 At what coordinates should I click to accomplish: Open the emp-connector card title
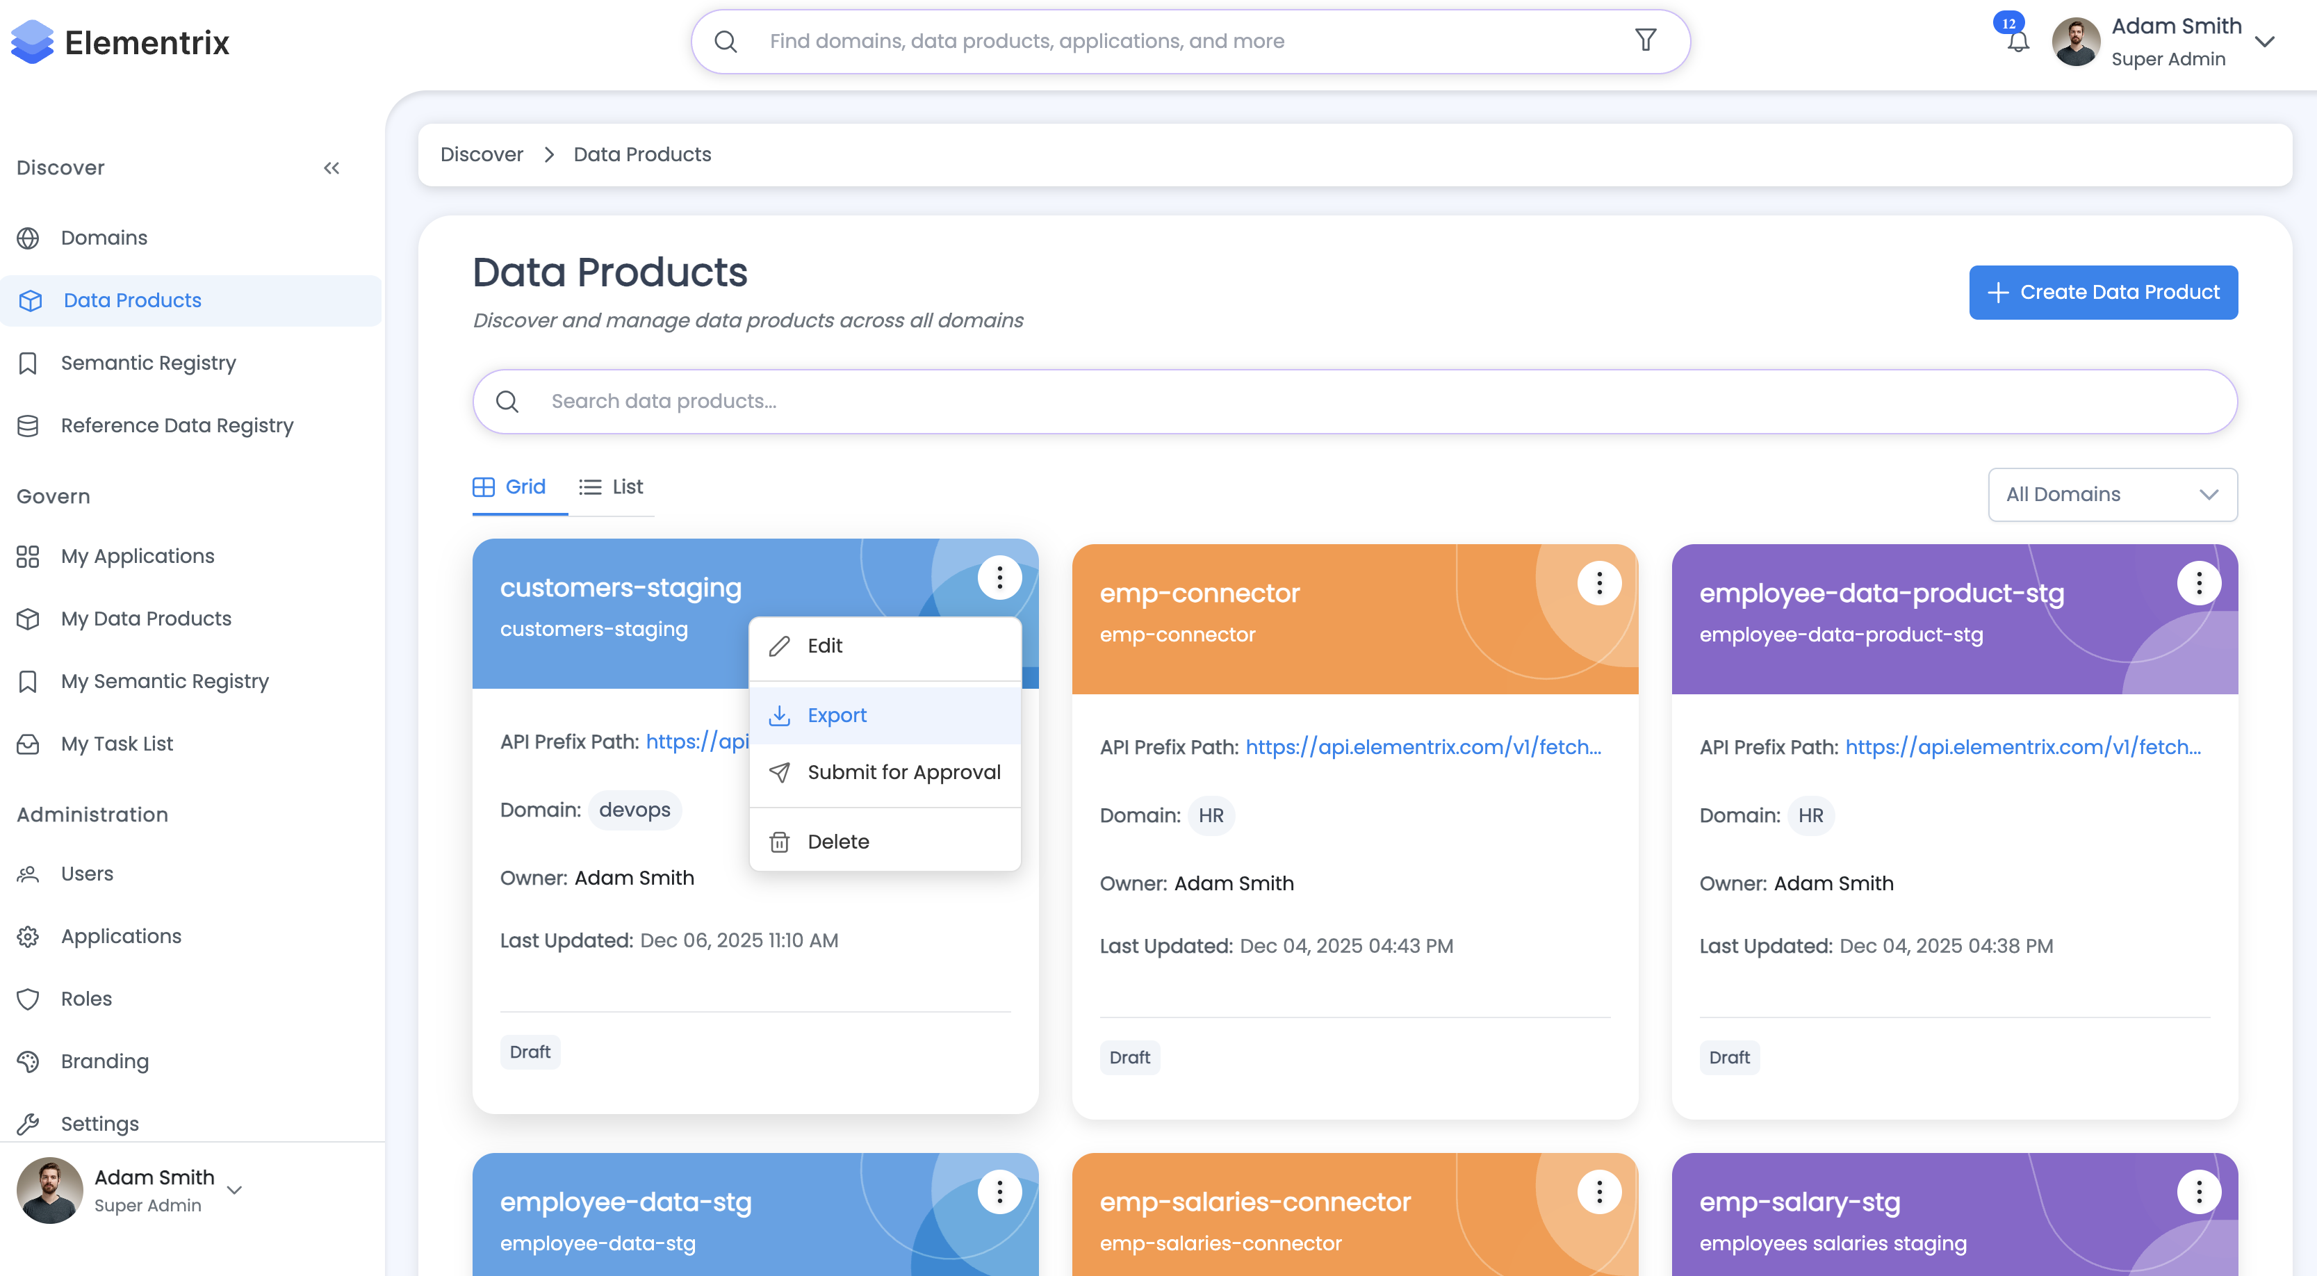point(1200,594)
